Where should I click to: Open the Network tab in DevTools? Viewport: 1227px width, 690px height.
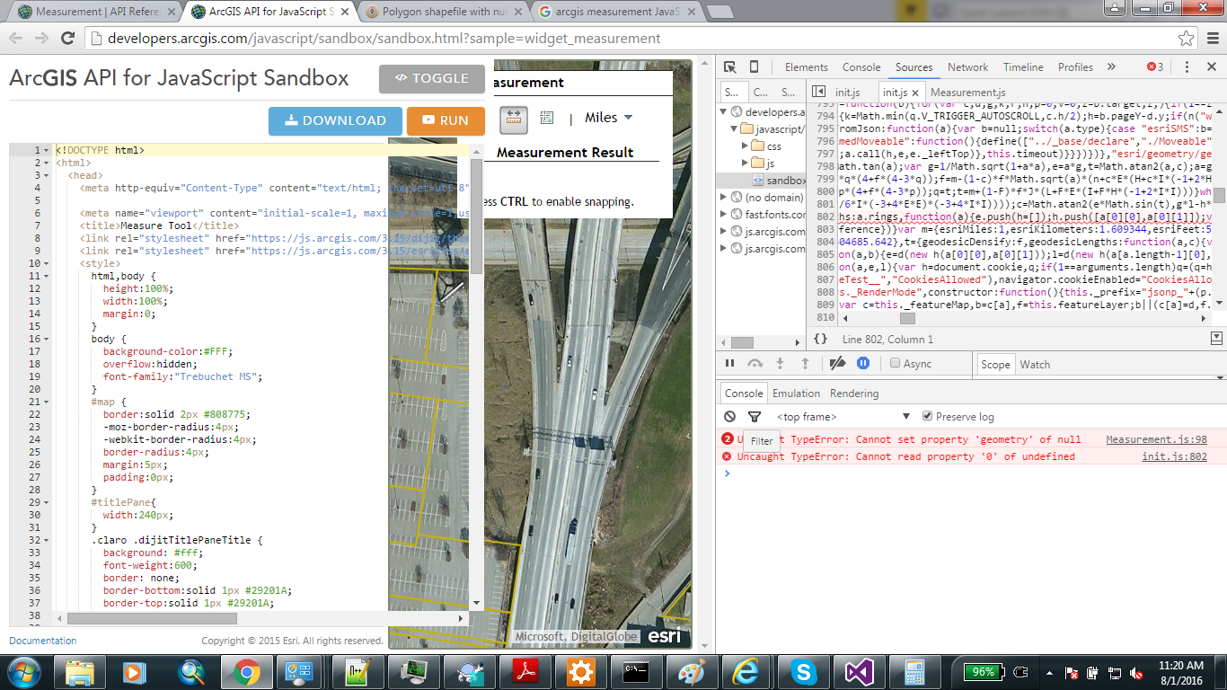coord(967,67)
